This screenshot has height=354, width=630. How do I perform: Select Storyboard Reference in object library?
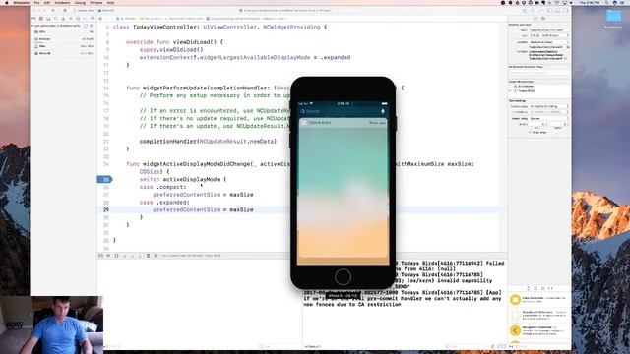tap(539, 315)
